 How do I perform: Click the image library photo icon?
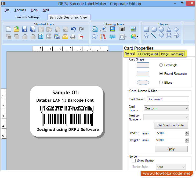(x=133, y=29)
